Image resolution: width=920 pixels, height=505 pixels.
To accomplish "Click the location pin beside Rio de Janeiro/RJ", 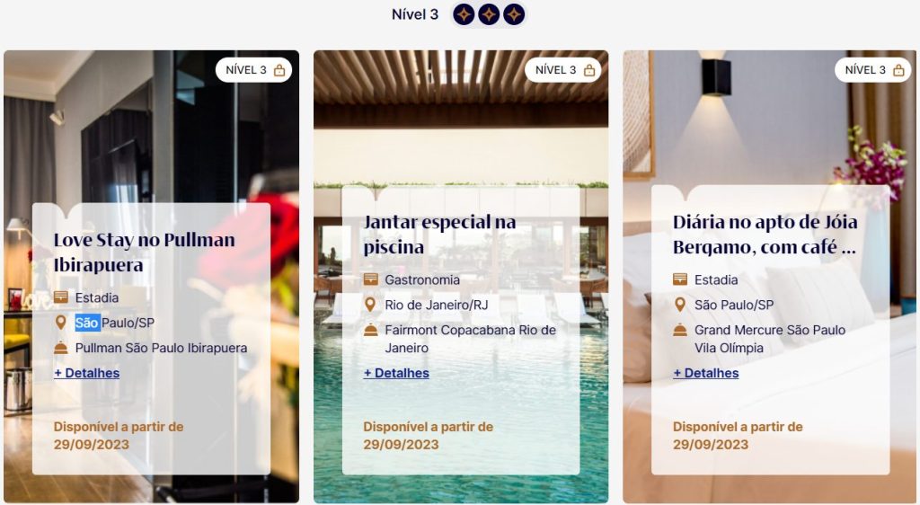I will pyautogui.click(x=369, y=305).
